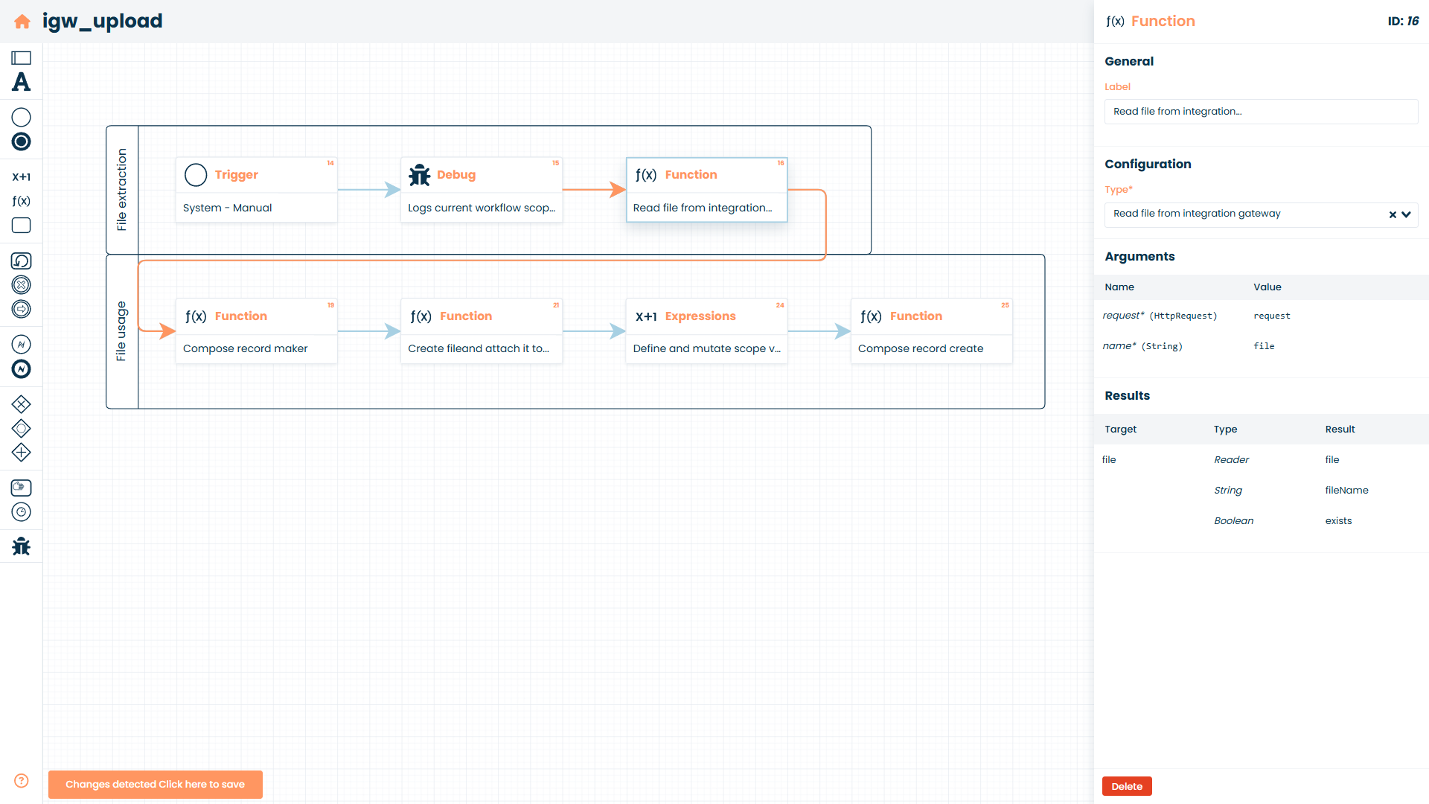Select the Compose record create node

(x=931, y=331)
